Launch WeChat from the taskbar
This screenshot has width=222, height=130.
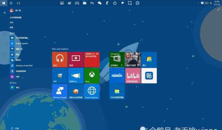[100, 3]
